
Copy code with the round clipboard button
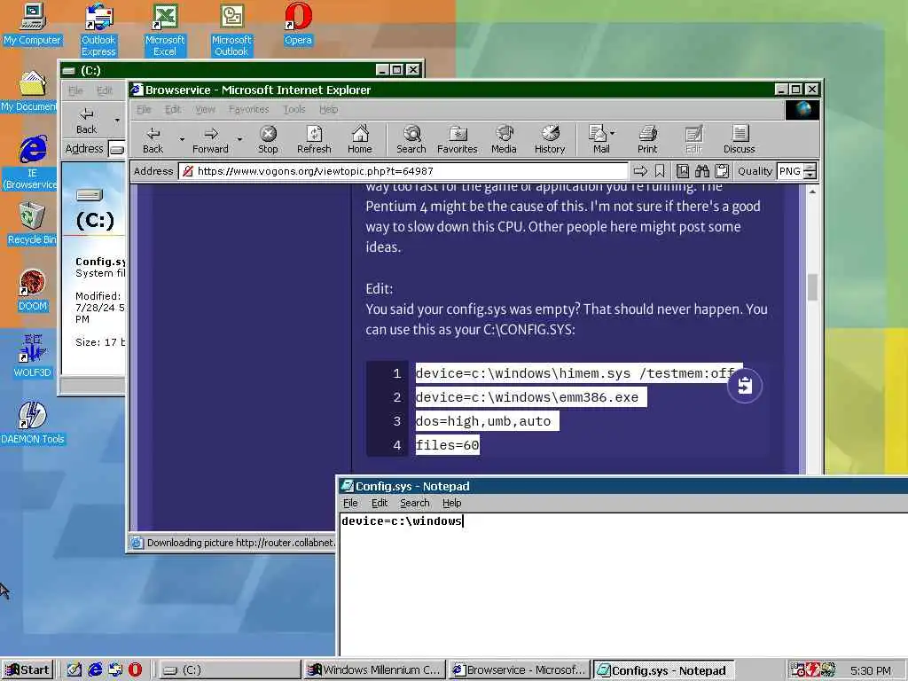[745, 385]
